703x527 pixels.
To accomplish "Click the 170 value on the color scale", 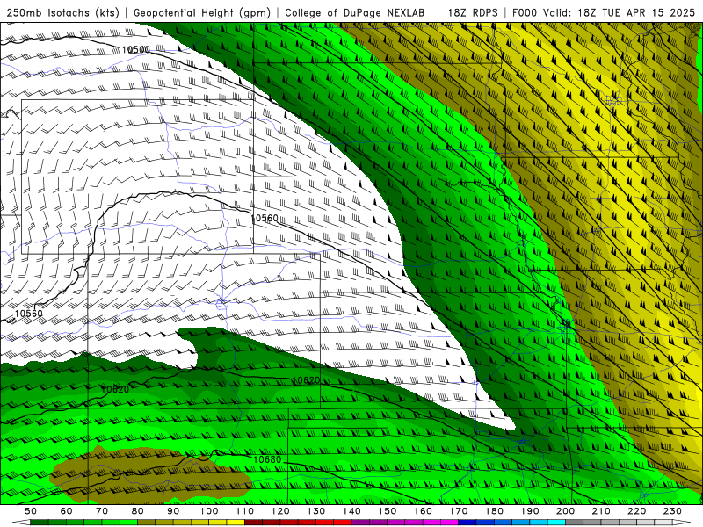I will [459, 511].
